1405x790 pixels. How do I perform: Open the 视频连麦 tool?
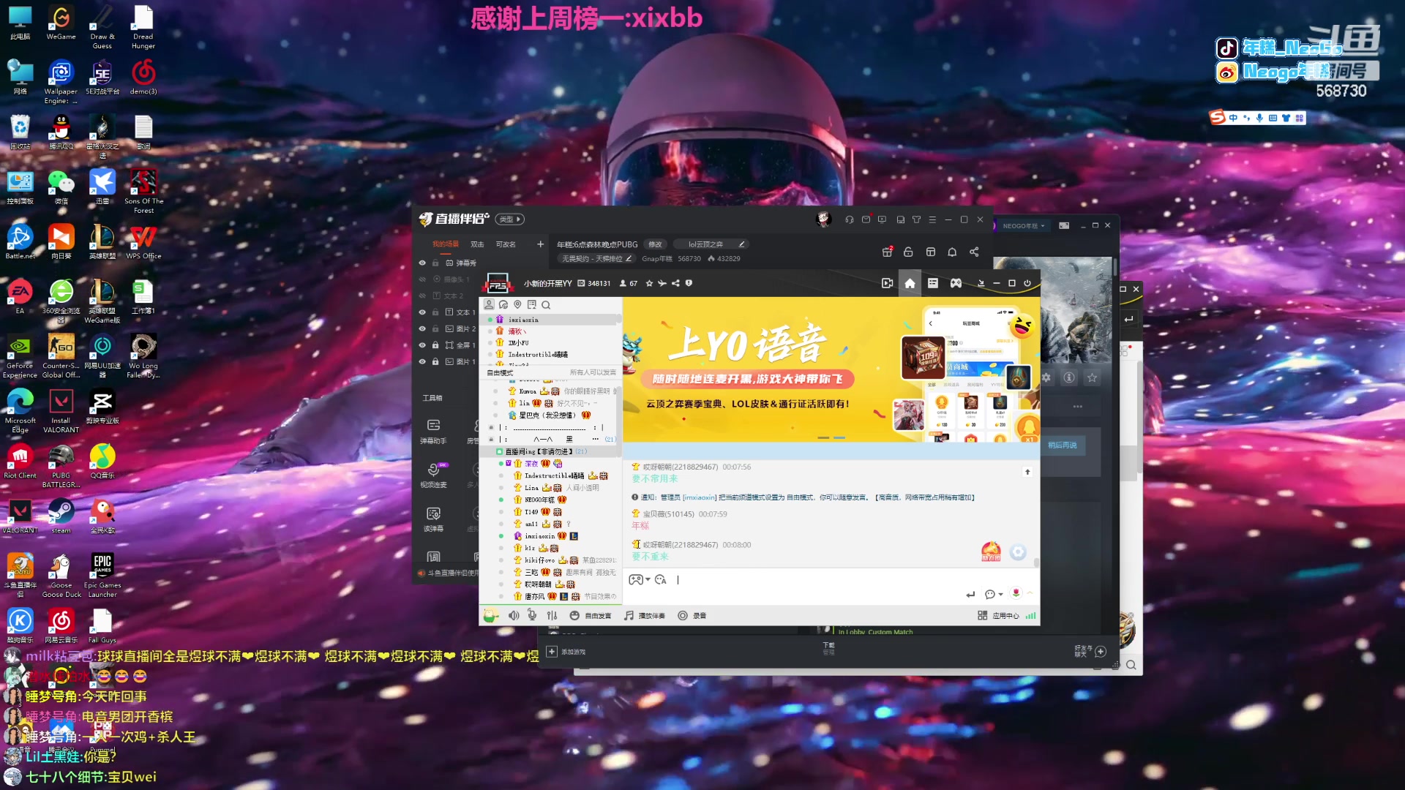[433, 475]
